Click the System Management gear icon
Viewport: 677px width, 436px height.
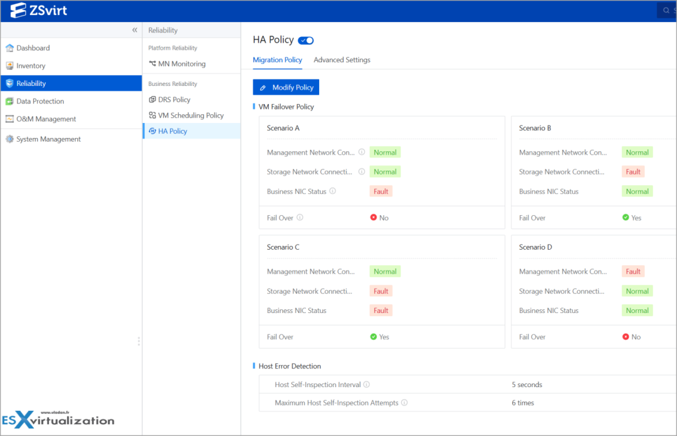9,139
